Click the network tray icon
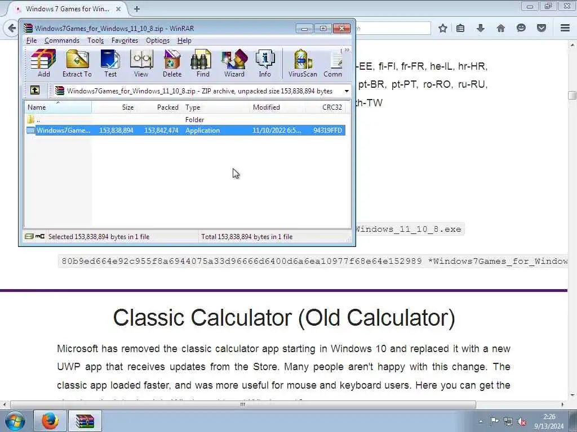This screenshot has height=432, width=577. tap(508, 421)
